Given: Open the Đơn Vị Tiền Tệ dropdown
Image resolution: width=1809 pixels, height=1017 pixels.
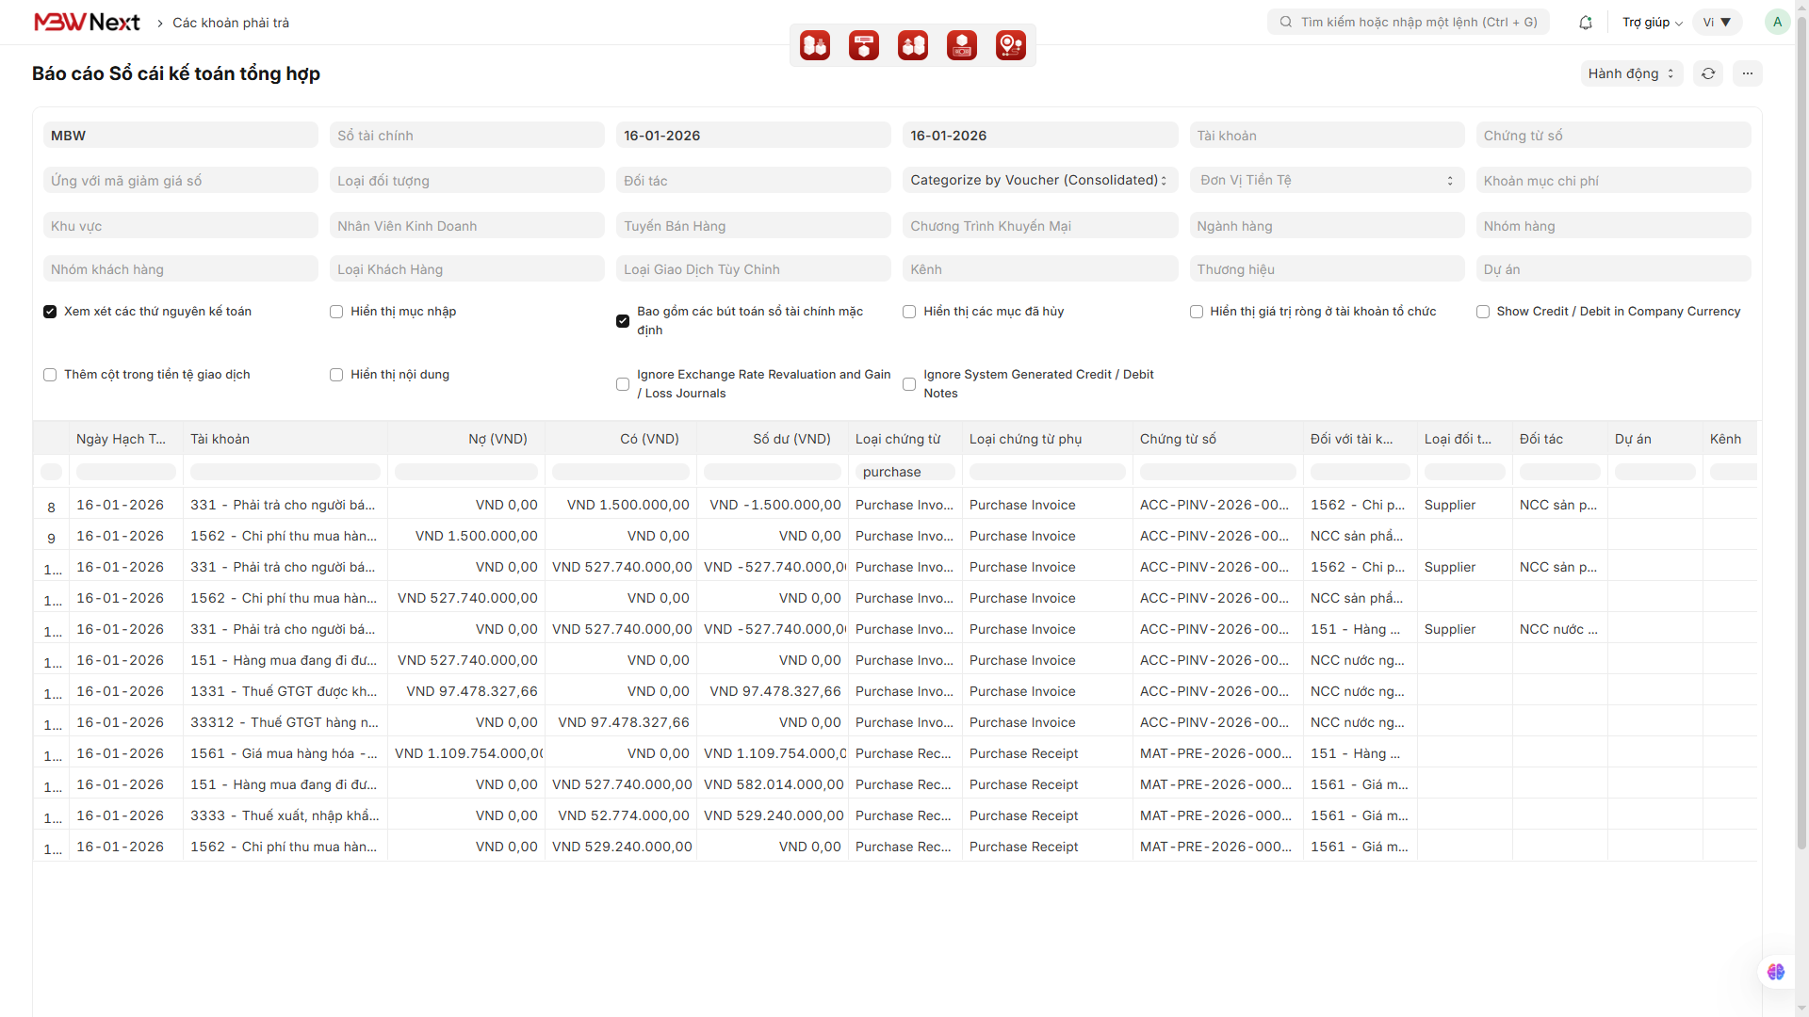Looking at the screenshot, I should 1326,181.
